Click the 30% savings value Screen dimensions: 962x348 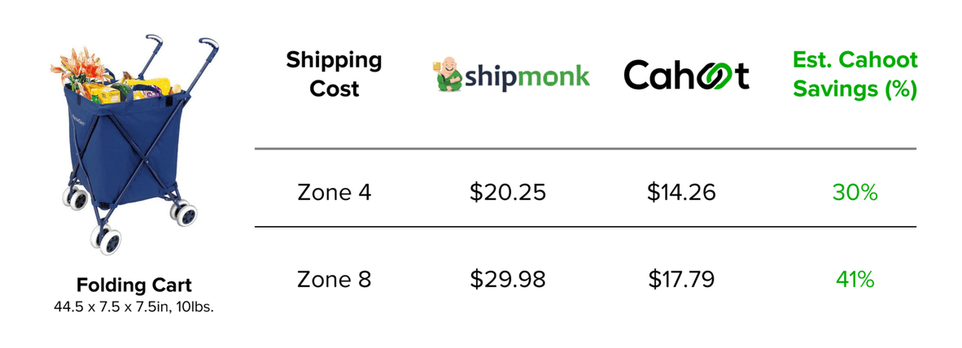tap(855, 193)
